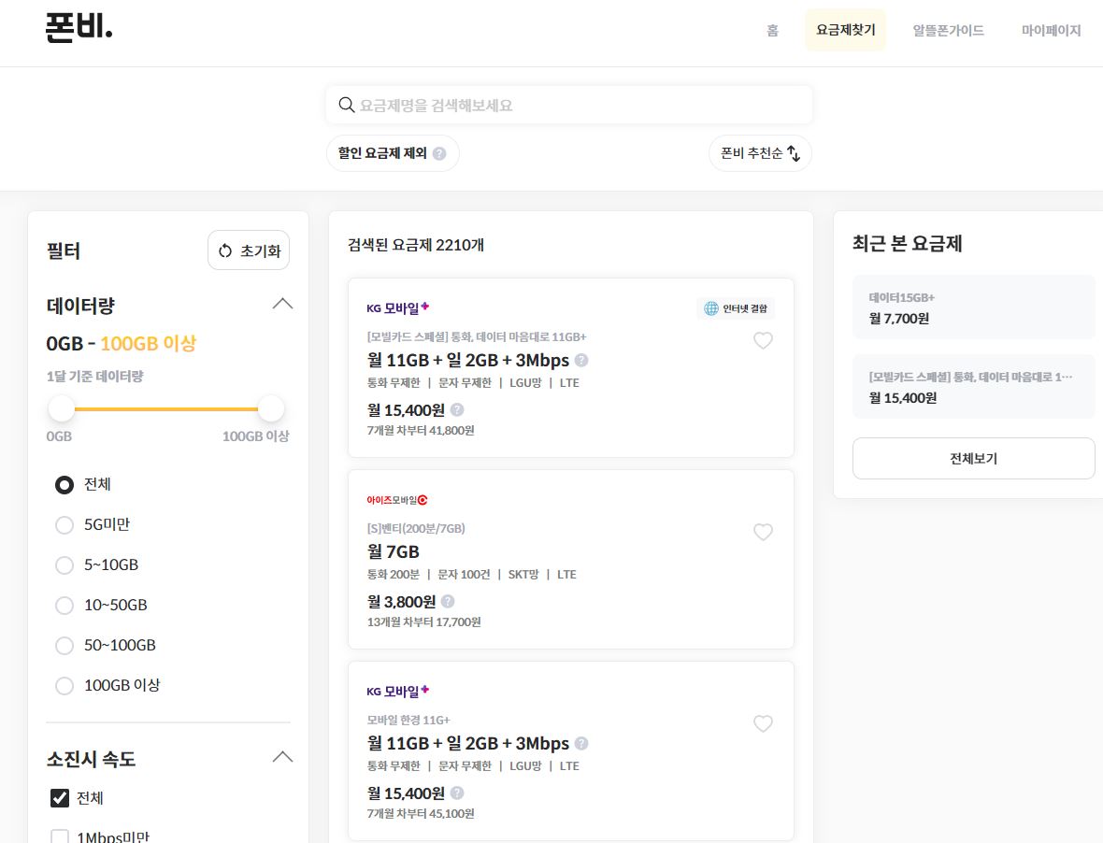Check the 1Mbps미만 checkbox
The width and height of the screenshot is (1103, 843).
60,836
